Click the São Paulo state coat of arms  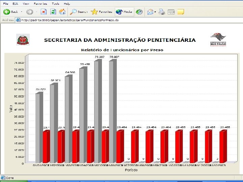pyautogui.click(x=23, y=40)
